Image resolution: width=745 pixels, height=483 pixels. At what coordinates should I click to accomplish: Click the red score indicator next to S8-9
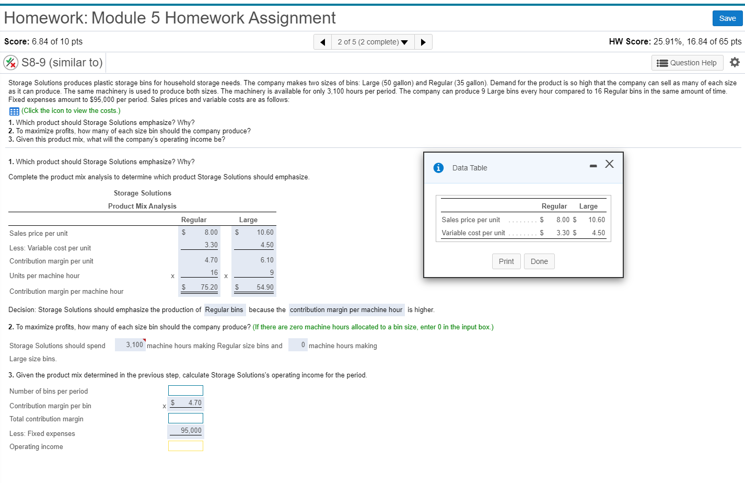coord(10,62)
